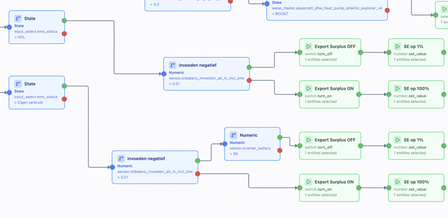Select the '= Eigen verbruik' condition text
This screenshot has height=217, width=448.
point(29,102)
